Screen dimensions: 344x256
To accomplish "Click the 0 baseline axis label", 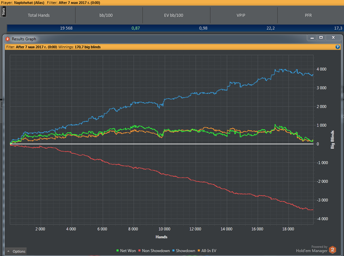I will pyautogui.click(x=317, y=144).
